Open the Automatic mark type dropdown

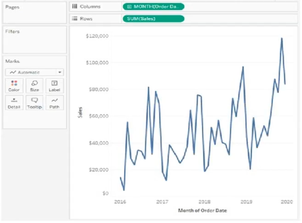(x=34, y=72)
